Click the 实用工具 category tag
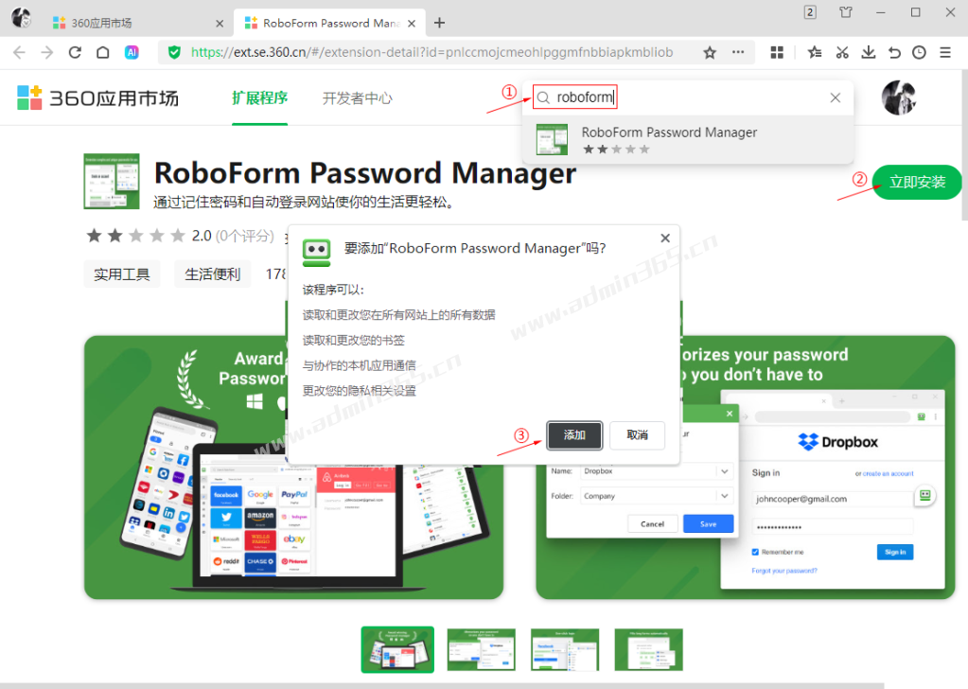 (122, 274)
